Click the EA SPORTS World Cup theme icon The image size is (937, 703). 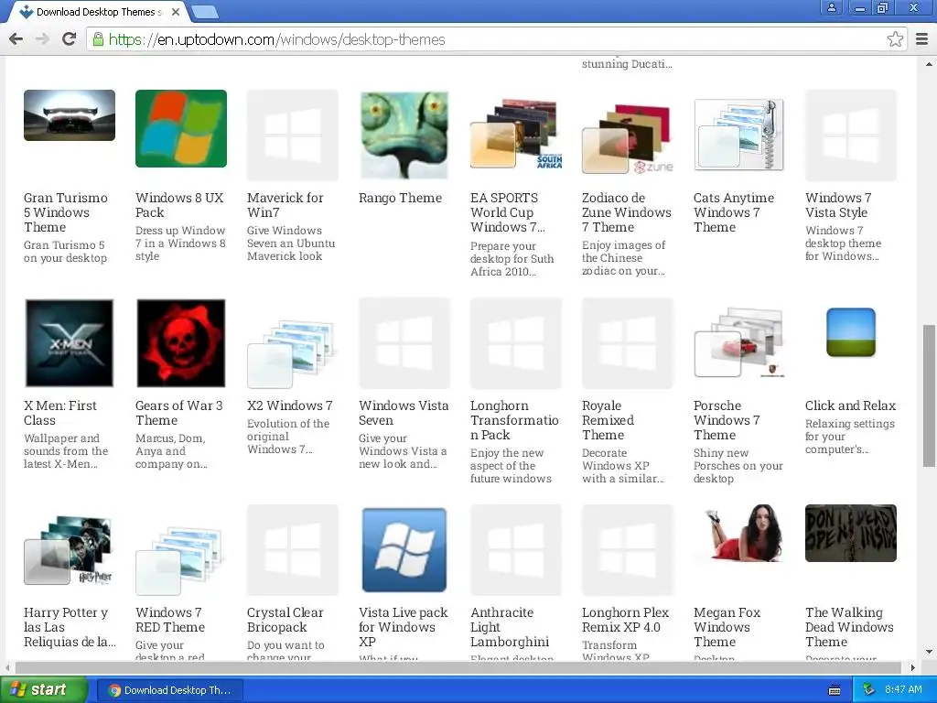tap(516, 135)
